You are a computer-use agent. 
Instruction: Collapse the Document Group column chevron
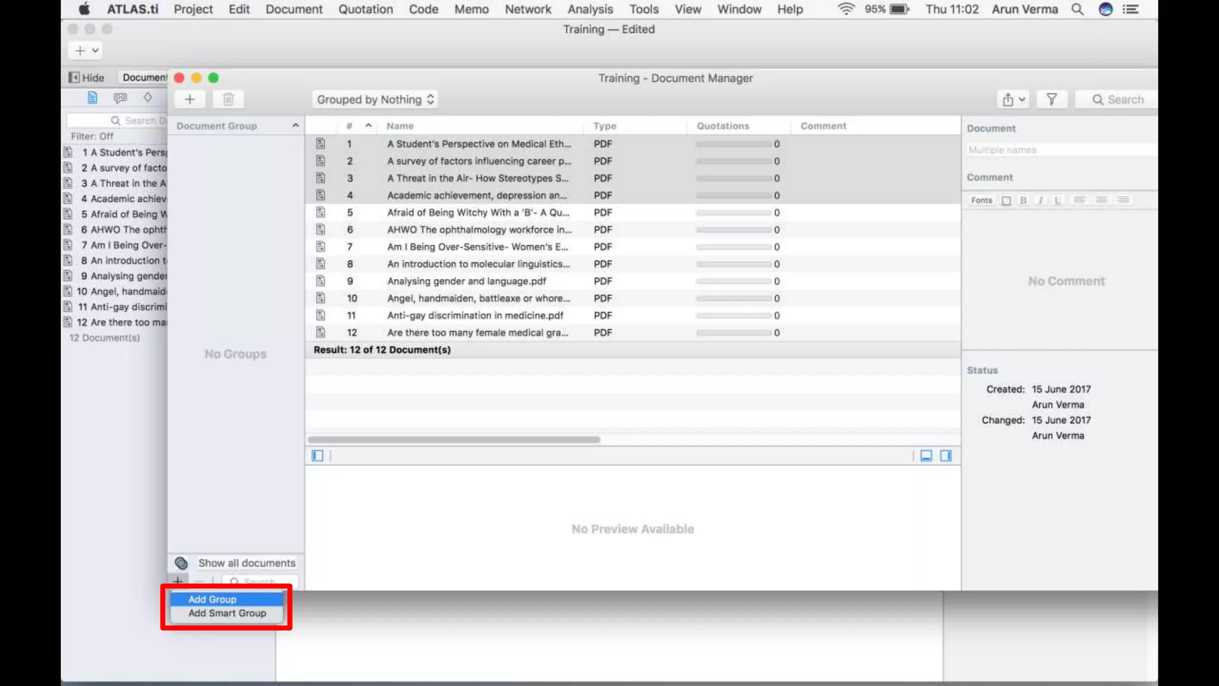[295, 126]
